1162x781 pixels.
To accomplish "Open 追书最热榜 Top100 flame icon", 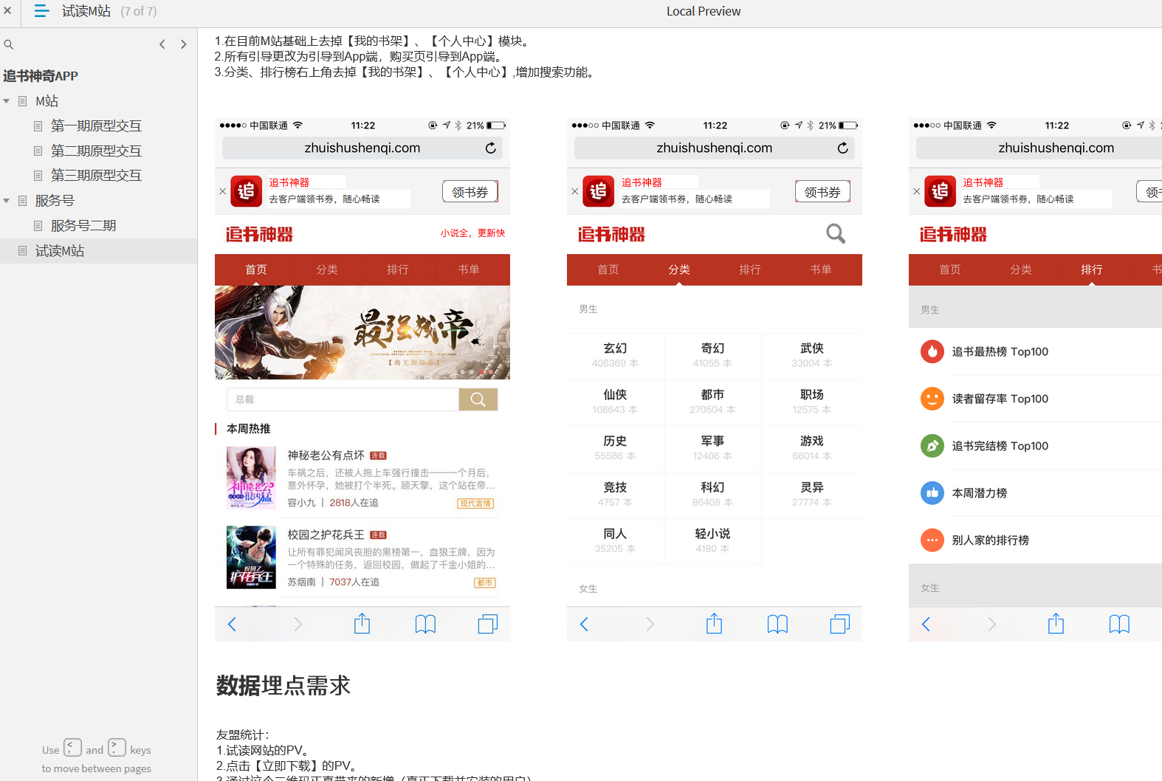I will (932, 351).
